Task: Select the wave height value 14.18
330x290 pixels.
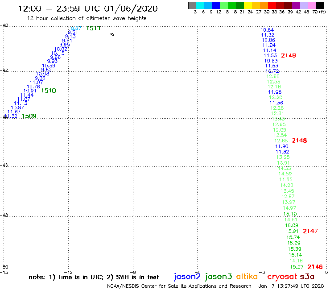Action: click(x=296, y=261)
